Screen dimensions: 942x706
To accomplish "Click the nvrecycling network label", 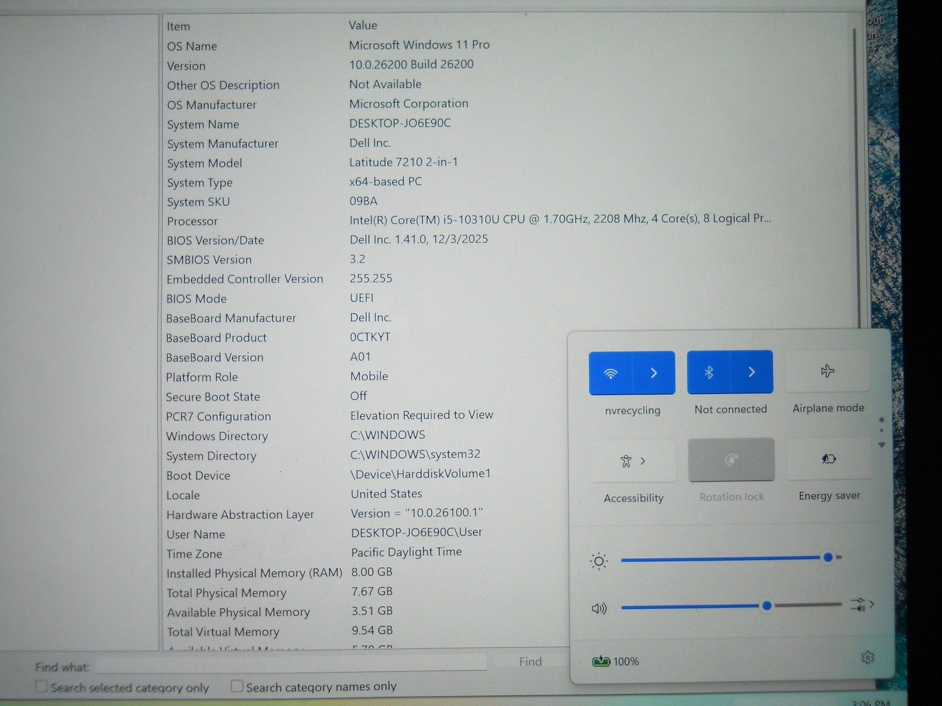I will tap(632, 410).
